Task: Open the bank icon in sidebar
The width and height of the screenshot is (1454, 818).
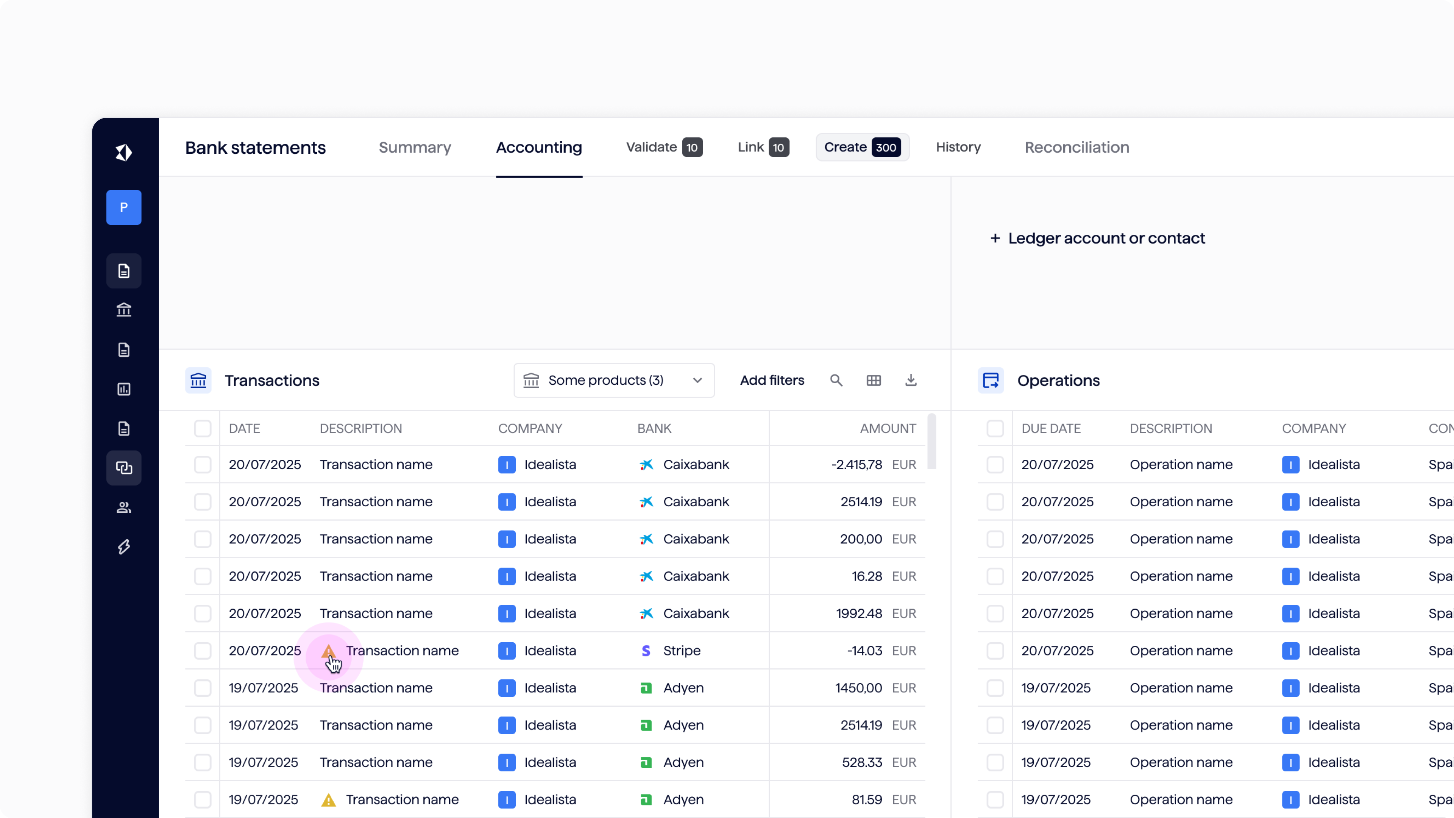Action: 123,310
